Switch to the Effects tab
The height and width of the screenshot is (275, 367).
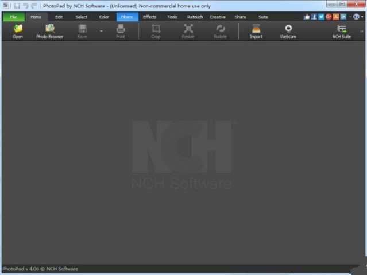[149, 17]
